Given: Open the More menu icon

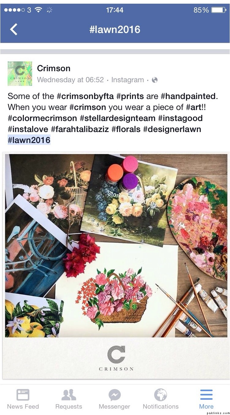Looking at the screenshot, I should [206, 395].
